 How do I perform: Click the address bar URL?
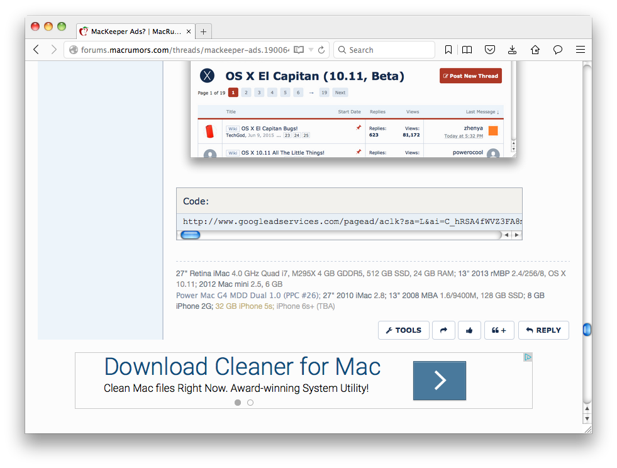(185, 50)
